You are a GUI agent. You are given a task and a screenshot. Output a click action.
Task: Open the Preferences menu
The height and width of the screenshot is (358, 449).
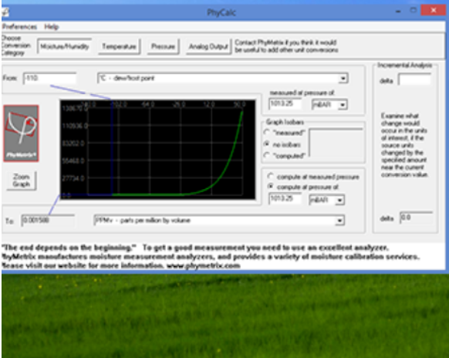(19, 27)
